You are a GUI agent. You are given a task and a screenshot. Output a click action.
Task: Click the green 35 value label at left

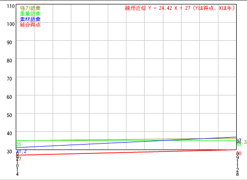(x=19, y=145)
